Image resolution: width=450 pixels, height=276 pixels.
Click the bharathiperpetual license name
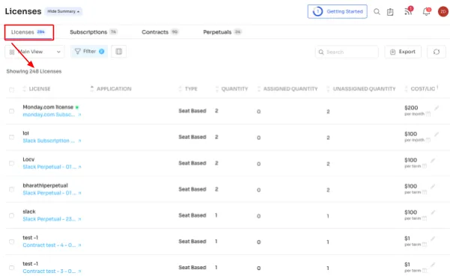coord(46,185)
